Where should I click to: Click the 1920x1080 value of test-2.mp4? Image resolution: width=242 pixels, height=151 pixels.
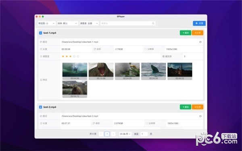pos(173,124)
